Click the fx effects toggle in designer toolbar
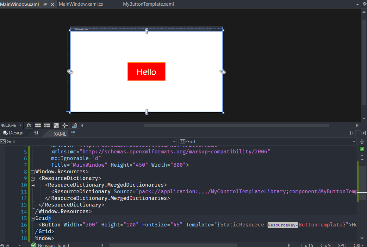This screenshot has width=367, height=247. click(x=29, y=125)
